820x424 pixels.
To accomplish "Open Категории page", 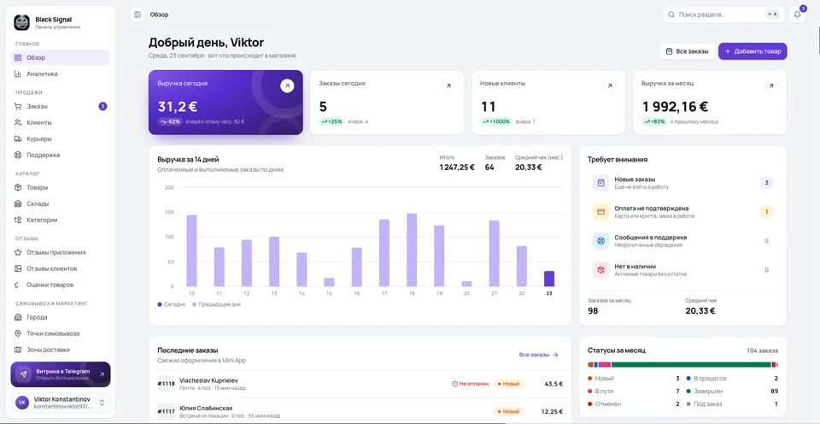I will 60,220.
